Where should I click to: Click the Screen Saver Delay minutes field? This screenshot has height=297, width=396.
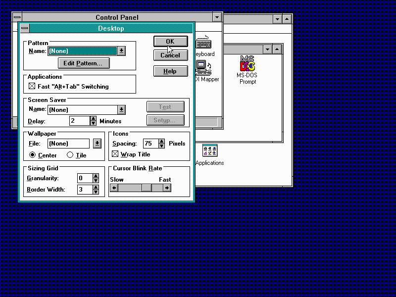(79, 121)
